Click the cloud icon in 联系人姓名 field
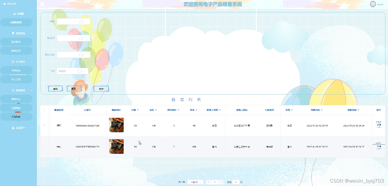This screenshot has width=388, height=186. point(81,55)
